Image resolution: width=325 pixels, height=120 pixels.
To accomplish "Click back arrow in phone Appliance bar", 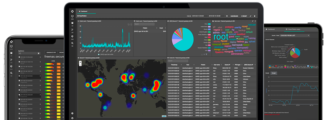I will click(20, 53).
